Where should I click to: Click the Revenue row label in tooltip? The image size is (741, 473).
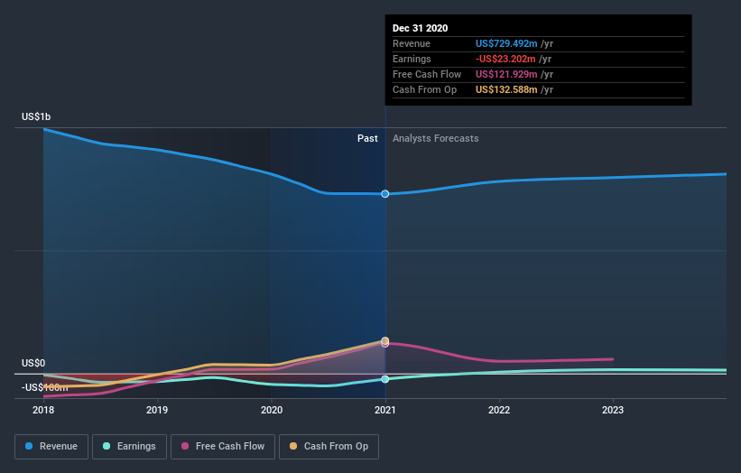click(412, 43)
